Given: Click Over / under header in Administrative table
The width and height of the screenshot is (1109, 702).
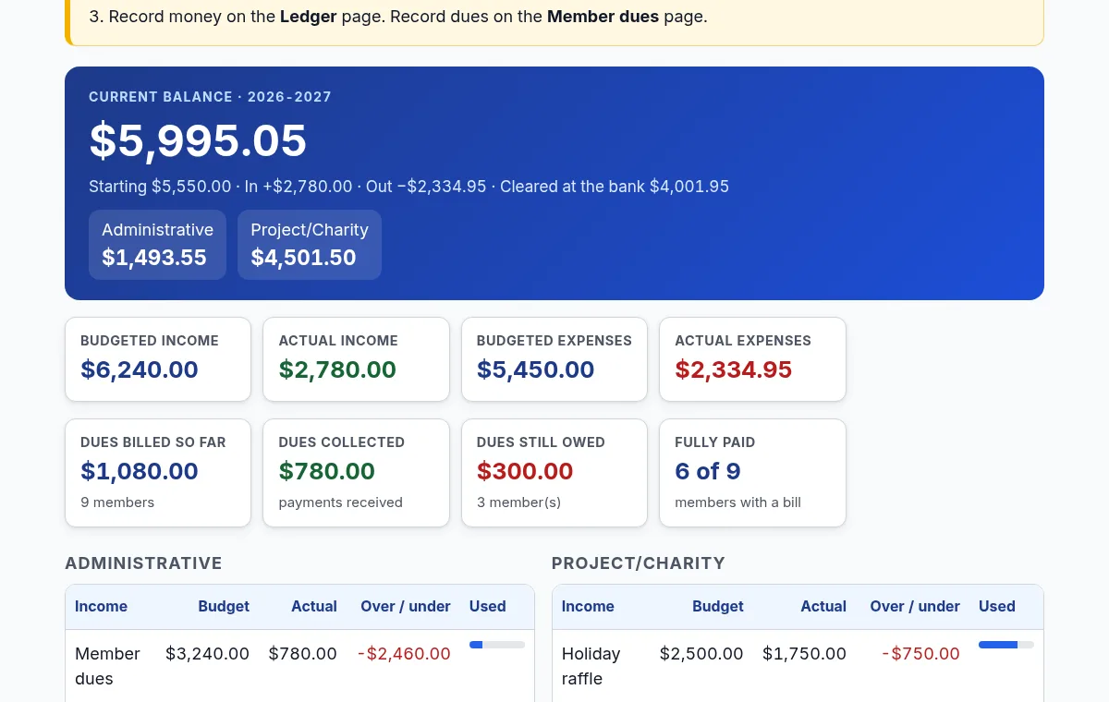Looking at the screenshot, I should [406, 607].
